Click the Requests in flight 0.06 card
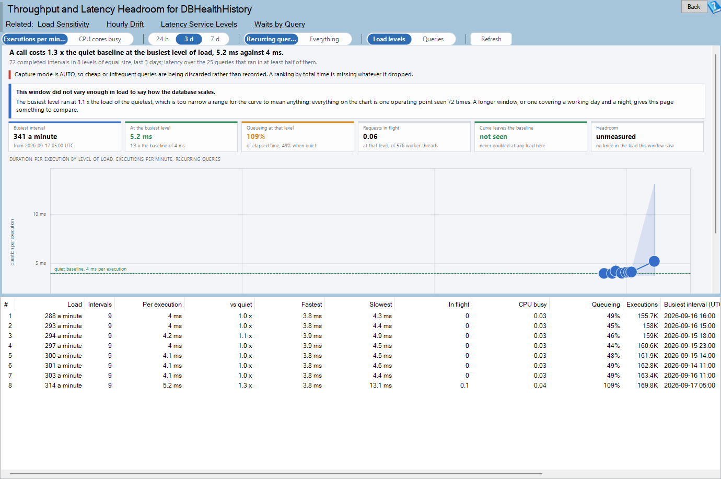 414,137
